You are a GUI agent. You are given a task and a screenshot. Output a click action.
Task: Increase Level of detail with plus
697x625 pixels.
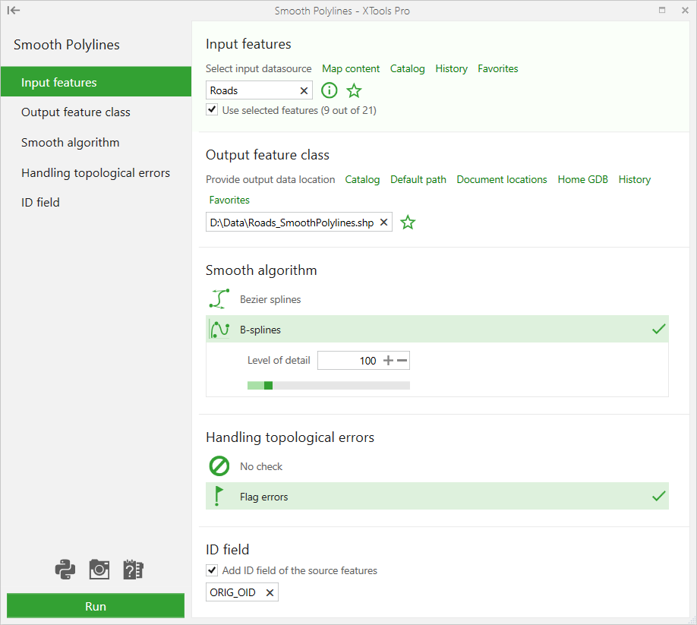[388, 361]
